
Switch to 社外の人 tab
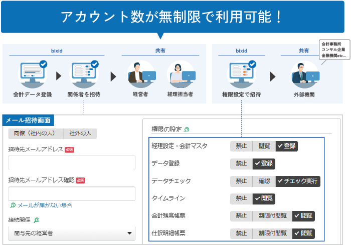pyautogui.click(x=80, y=133)
